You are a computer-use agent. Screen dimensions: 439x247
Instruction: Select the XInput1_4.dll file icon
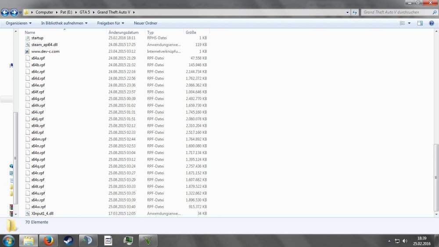27,213
